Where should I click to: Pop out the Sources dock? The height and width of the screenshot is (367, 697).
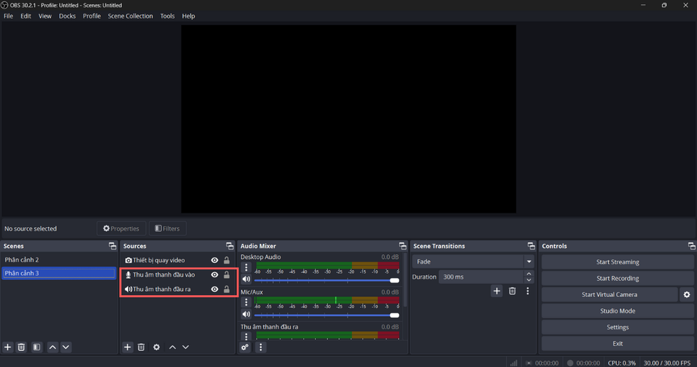[230, 246]
